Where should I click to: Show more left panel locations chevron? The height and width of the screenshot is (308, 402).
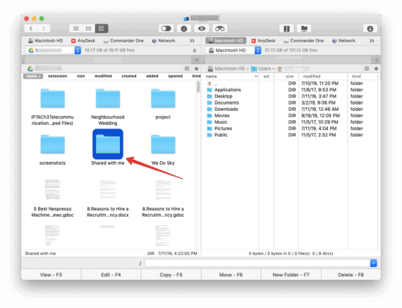pos(192,40)
